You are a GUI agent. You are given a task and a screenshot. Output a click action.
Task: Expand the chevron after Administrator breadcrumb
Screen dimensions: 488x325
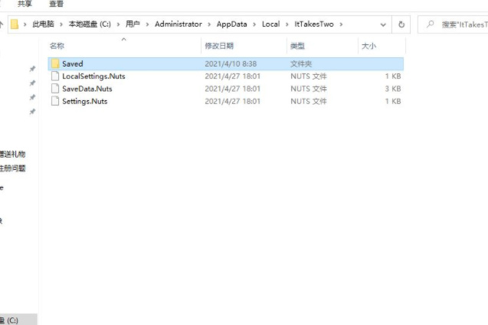point(209,24)
